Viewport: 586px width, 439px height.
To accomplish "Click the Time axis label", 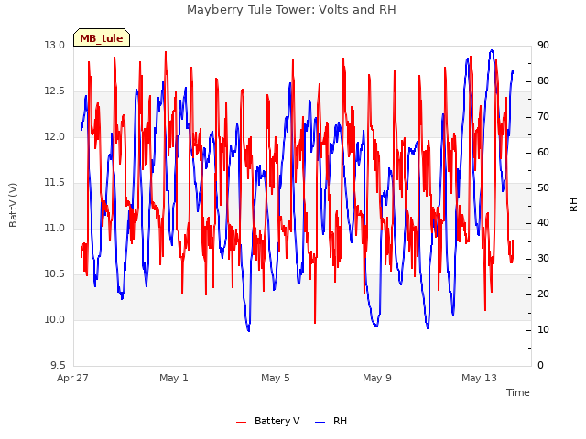I will 518,392.
